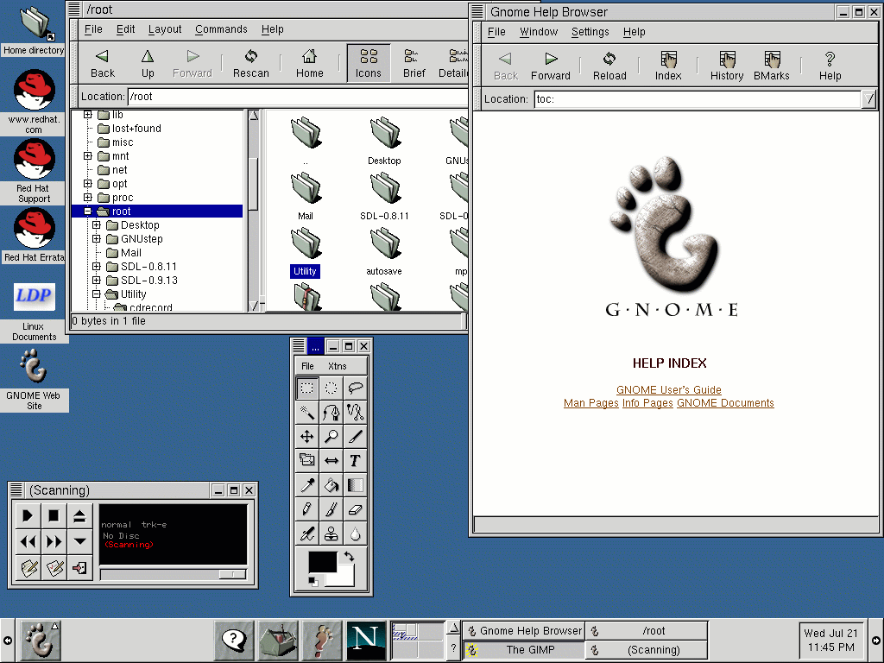This screenshot has height=663, width=884.
Task: Follow the Man Pages link
Action: [590, 403]
